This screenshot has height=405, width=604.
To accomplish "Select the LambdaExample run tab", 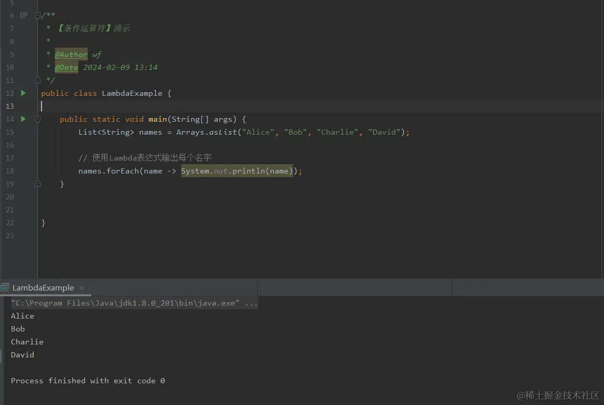I will tap(43, 287).
